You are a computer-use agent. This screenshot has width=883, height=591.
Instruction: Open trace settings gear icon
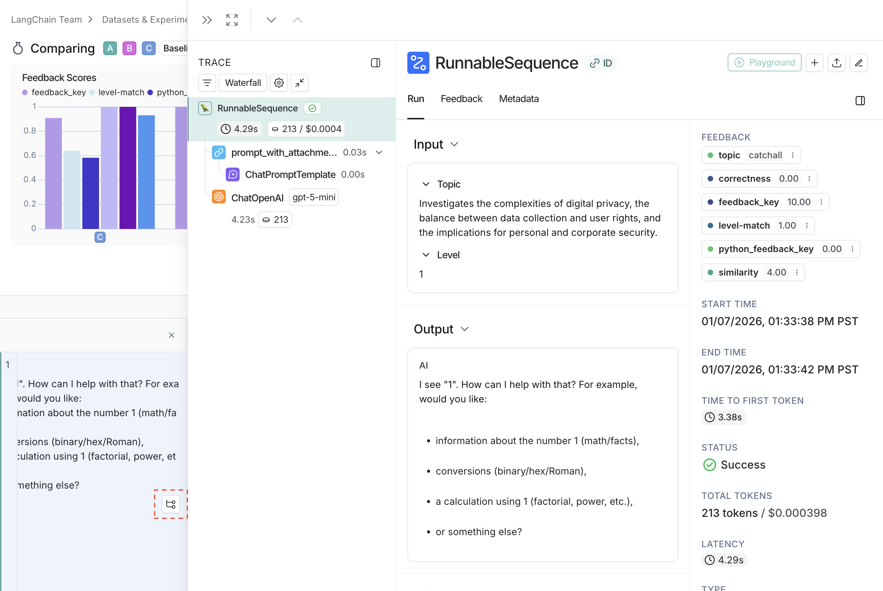(x=279, y=82)
